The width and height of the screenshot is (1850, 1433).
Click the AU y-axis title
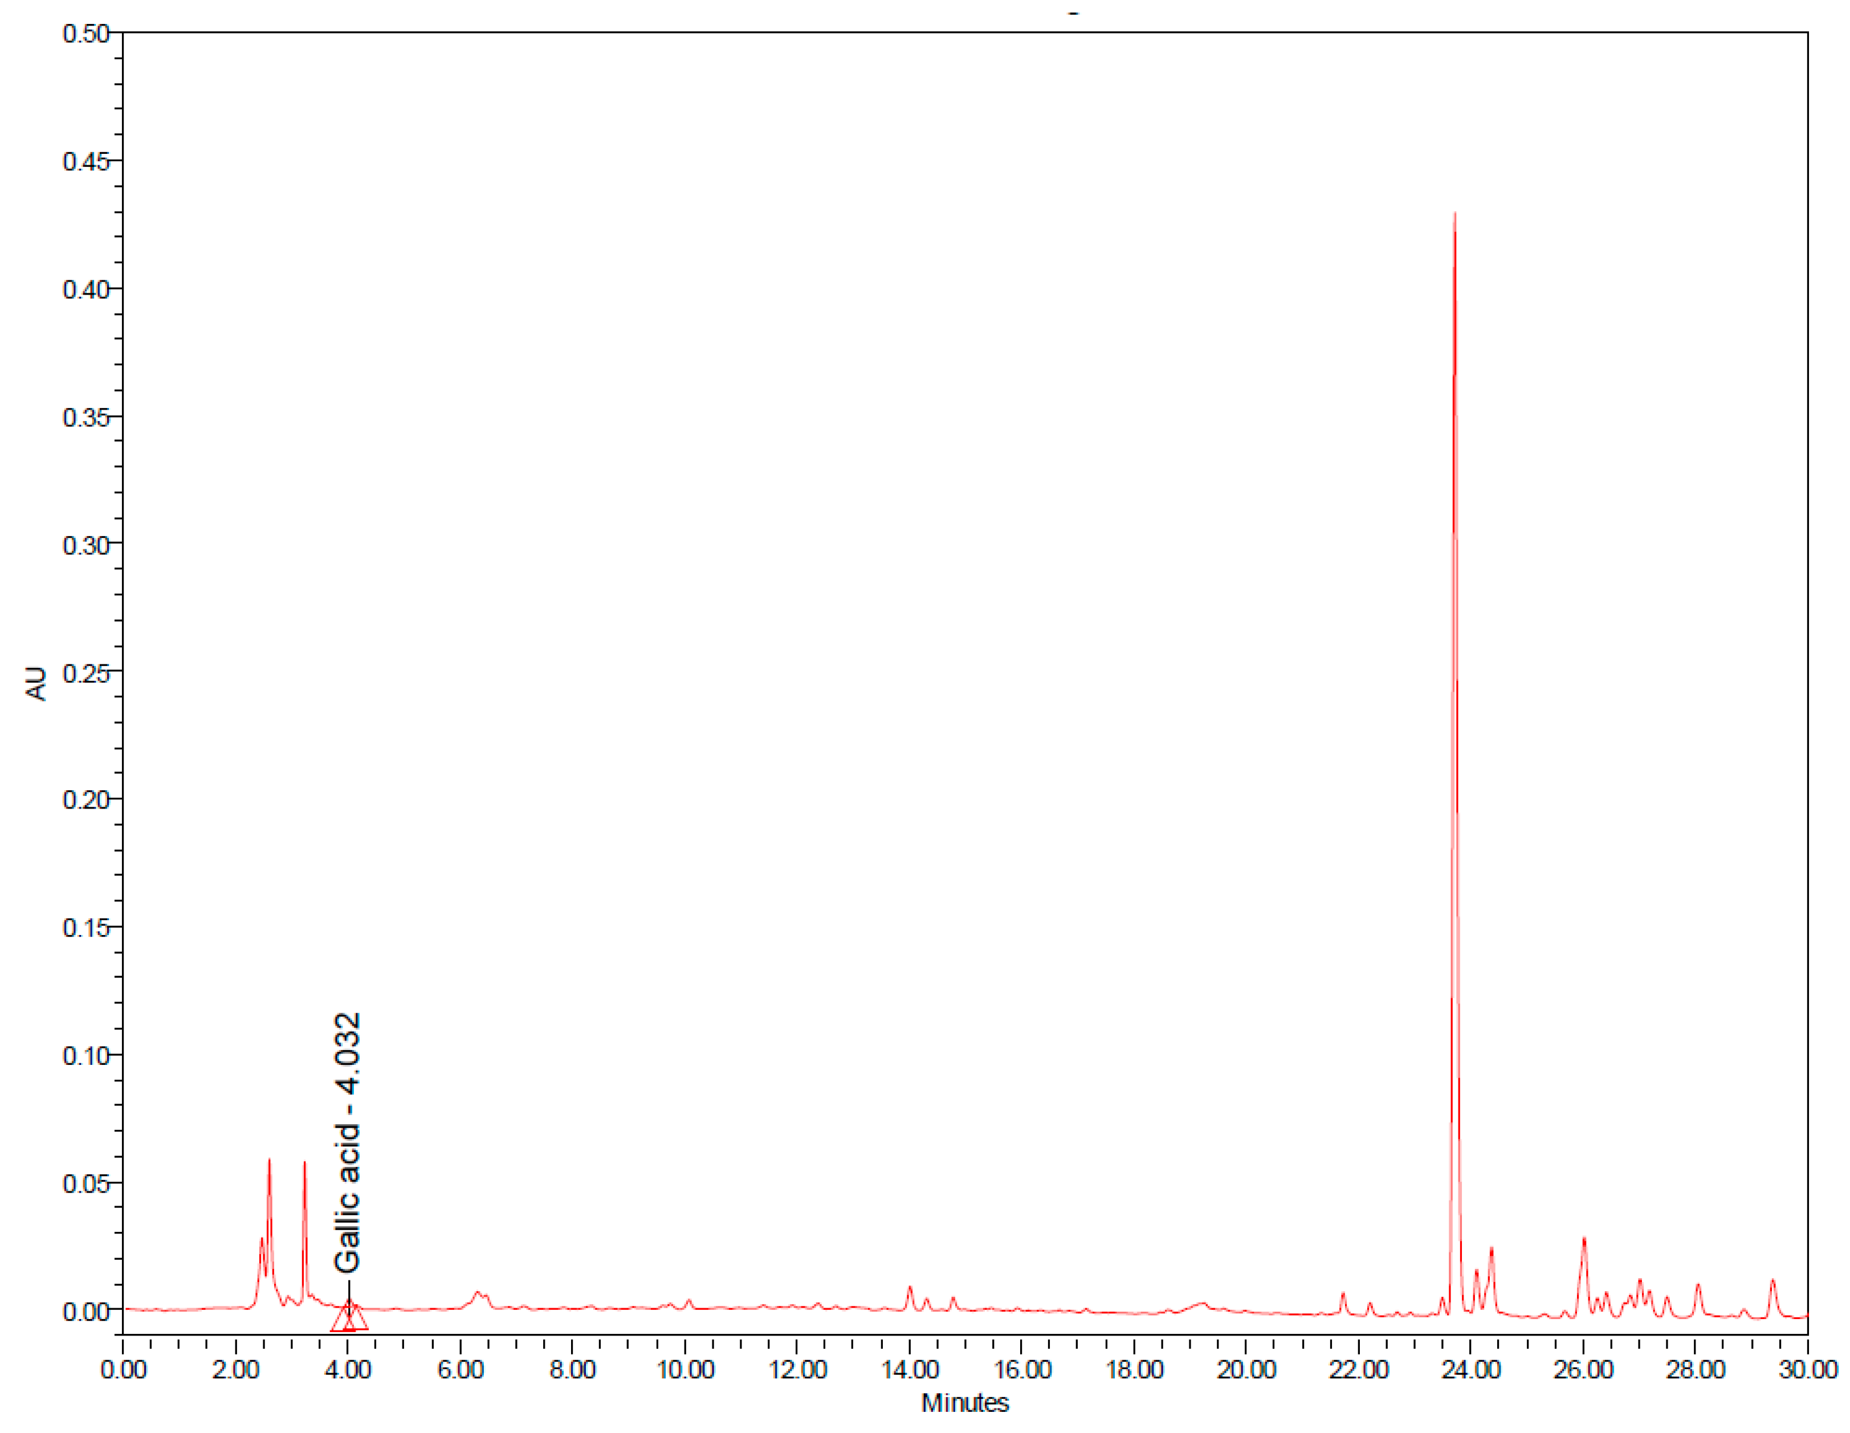pos(35,684)
